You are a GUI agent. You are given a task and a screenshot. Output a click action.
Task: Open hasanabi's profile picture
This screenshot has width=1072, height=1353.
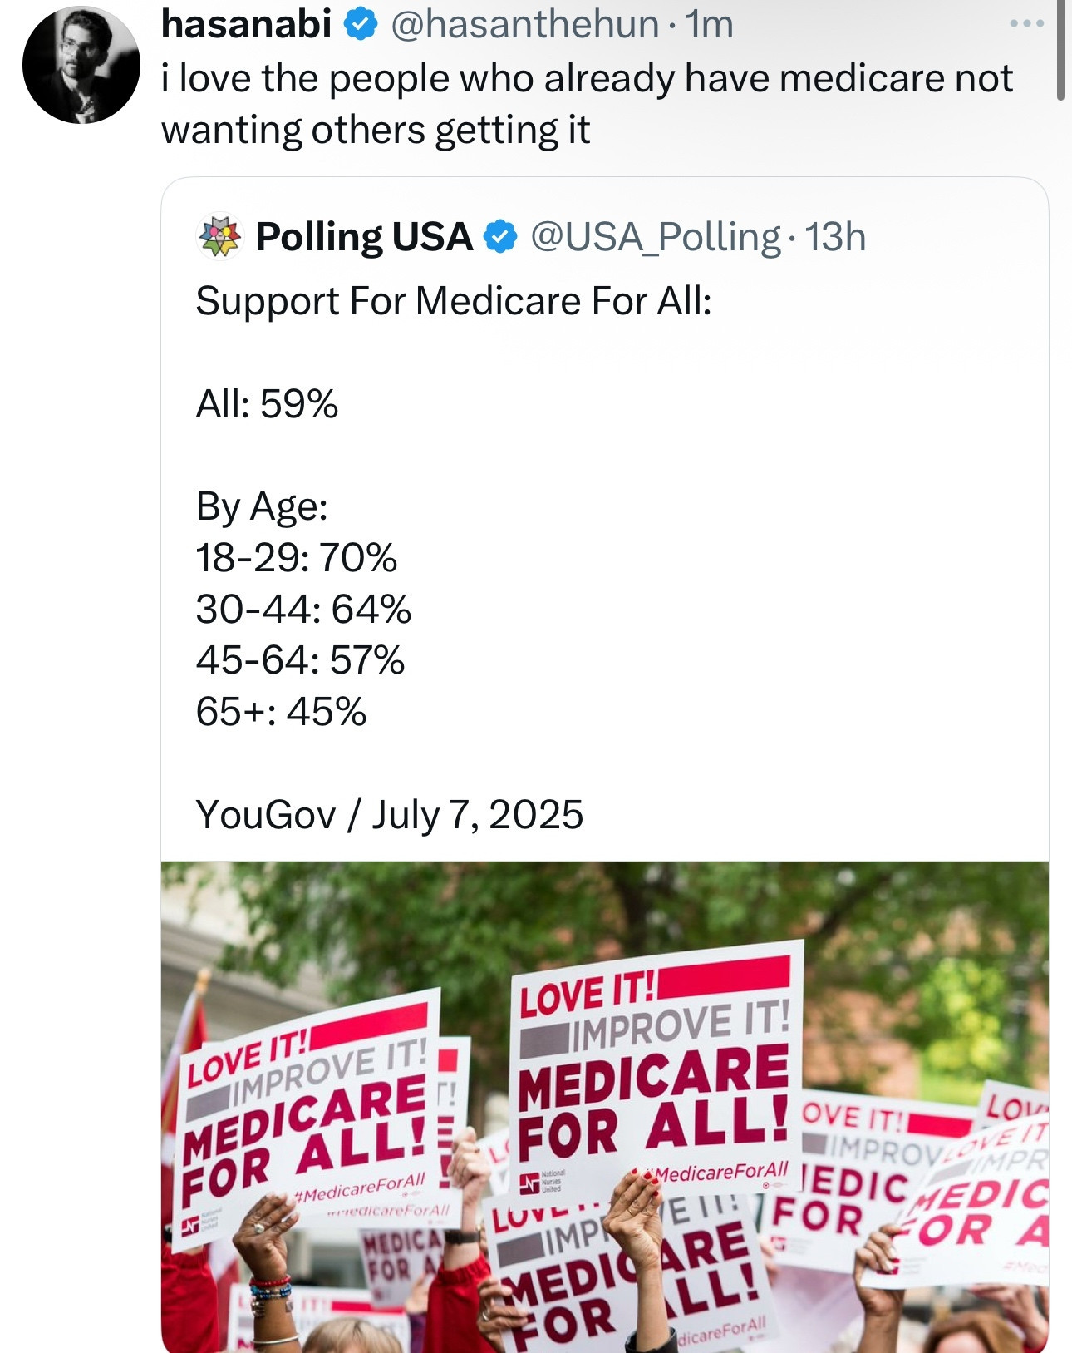pyautogui.click(x=81, y=65)
